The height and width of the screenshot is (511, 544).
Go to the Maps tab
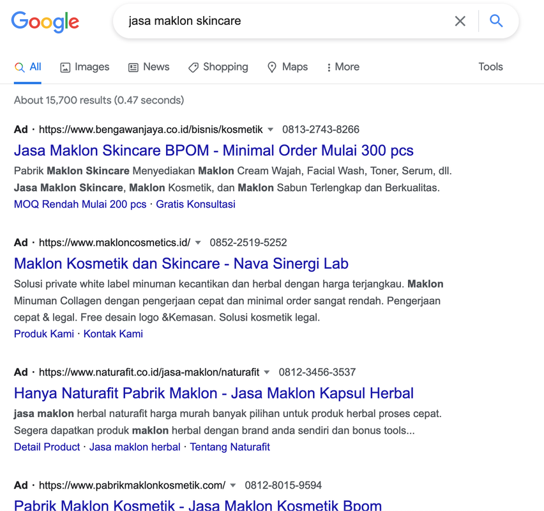(x=287, y=67)
